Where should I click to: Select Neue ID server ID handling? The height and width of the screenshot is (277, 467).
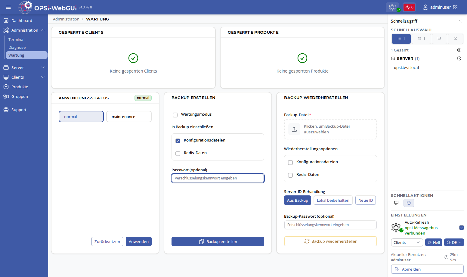(x=366, y=200)
